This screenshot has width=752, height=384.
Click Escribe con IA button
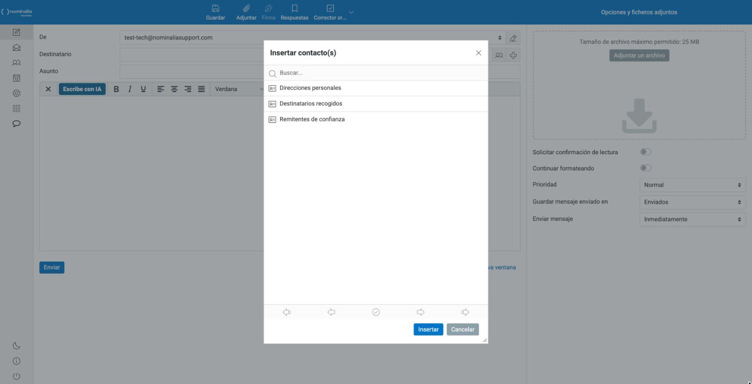[82, 89]
